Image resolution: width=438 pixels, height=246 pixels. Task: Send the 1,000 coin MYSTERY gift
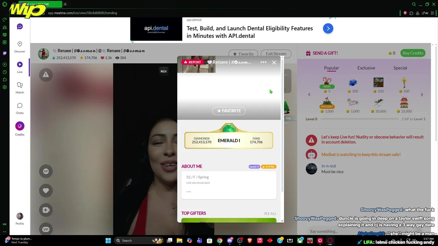pos(327,105)
